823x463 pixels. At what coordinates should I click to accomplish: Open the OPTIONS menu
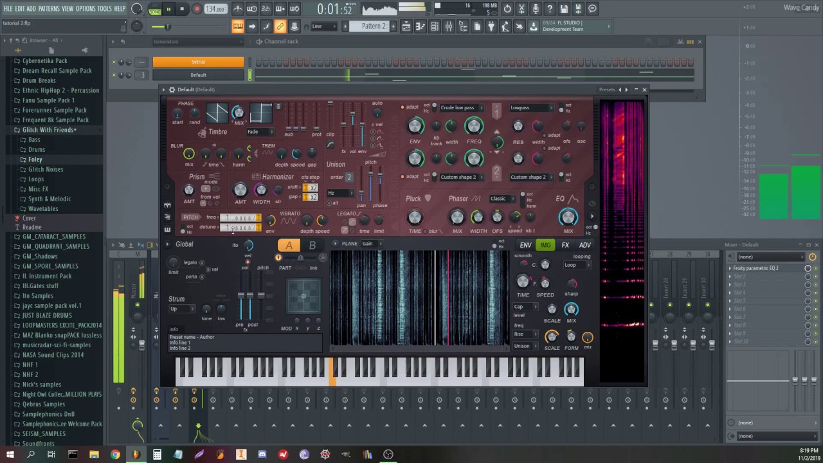tap(86, 8)
